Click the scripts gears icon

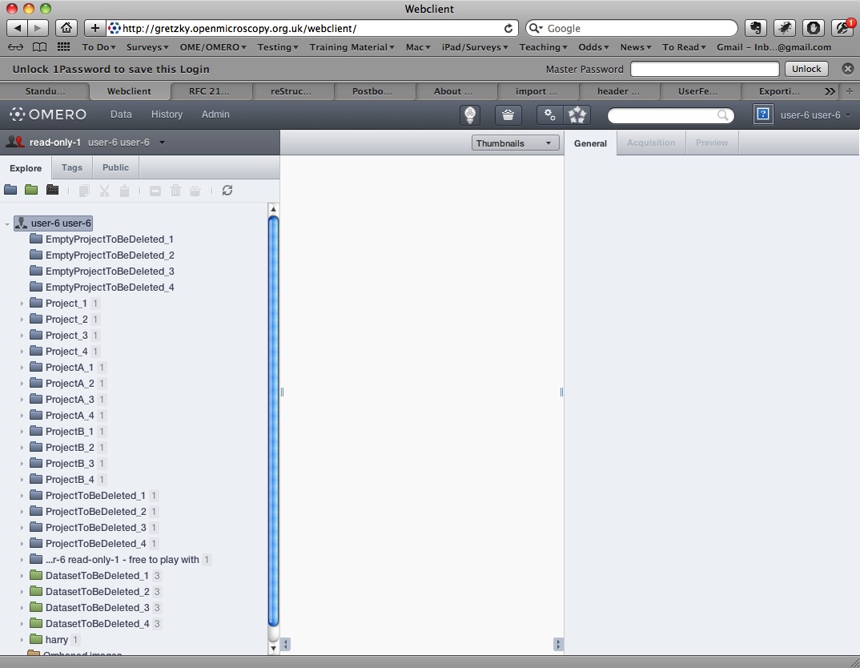(x=549, y=115)
